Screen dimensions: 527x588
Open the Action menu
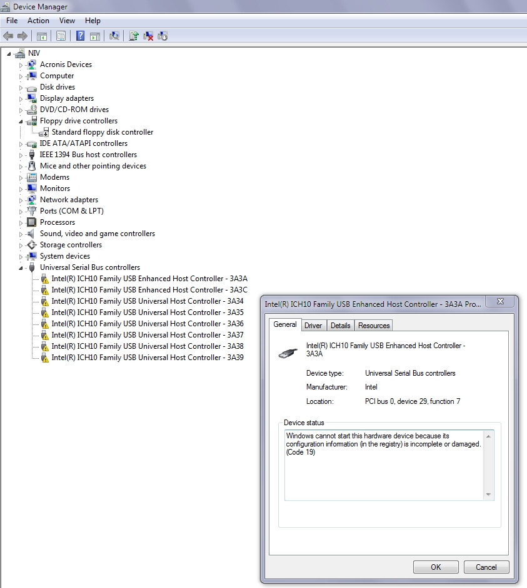coord(38,21)
